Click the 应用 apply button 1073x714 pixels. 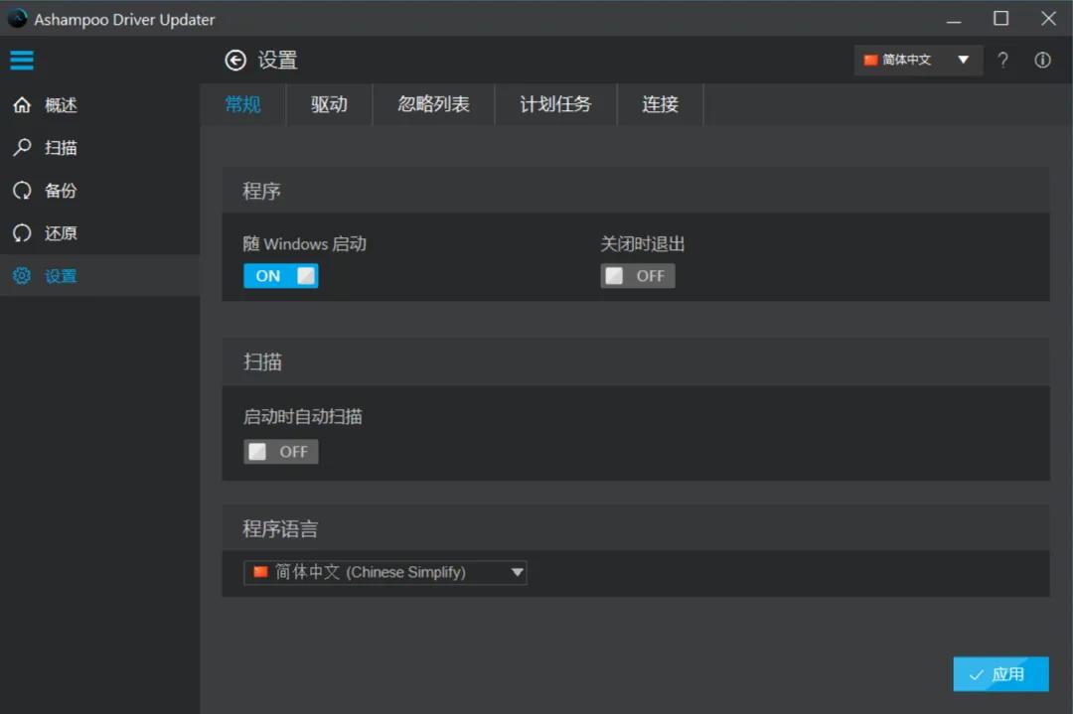1000,673
